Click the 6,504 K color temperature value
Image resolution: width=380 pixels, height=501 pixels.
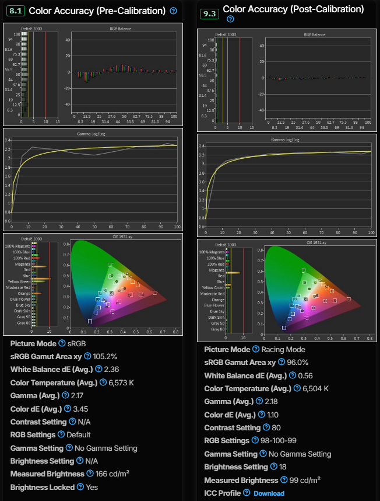point(316,388)
